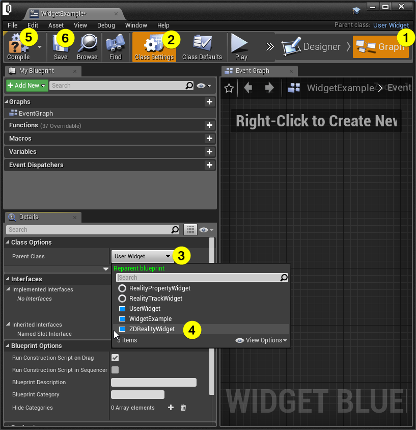This screenshot has height=430, width=416.
Task: Open the green Add New dropdown
Action: pyautogui.click(x=27, y=86)
